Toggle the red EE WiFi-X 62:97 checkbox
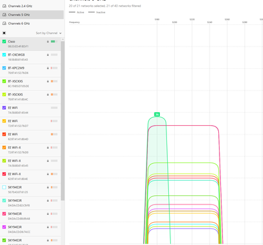Screen dimensions: 263x245 click(x=4, y=174)
